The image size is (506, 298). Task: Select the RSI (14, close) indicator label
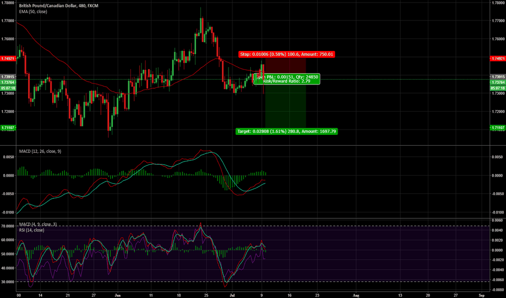click(31, 230)
